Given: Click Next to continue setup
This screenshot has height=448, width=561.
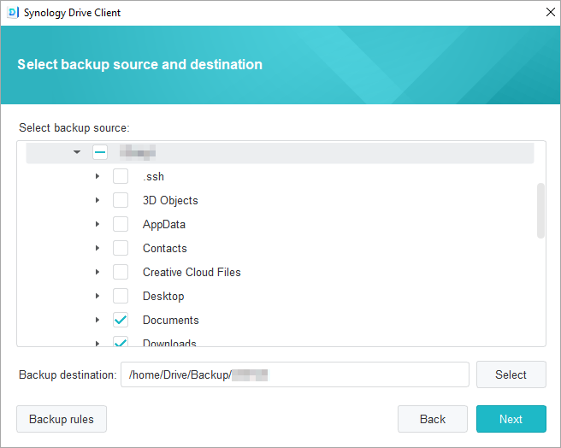Looking at the screenshot, I should (x=511, y=419).
